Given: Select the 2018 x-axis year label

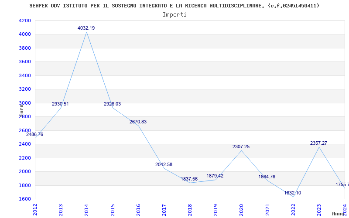Looking at the screenshot, I should [x=190, y=210].
